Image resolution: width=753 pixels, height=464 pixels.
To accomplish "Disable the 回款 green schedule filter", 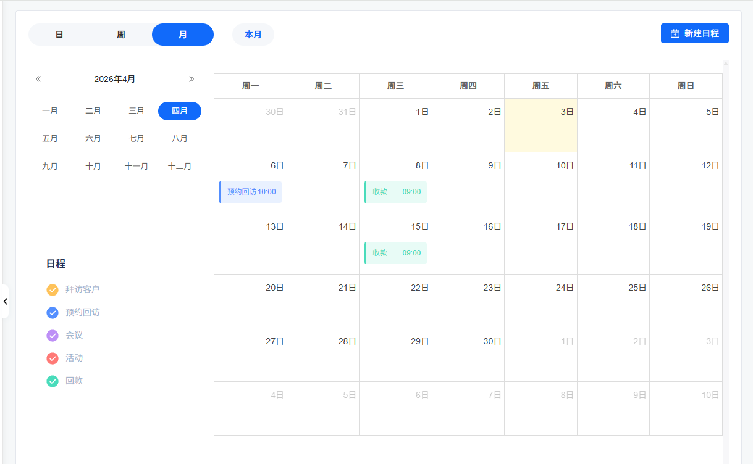I will pyautogui.click(x=53, y=381).
